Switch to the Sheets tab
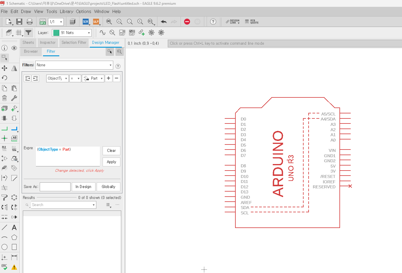The width and height of the screenshot is (402, 273). (28, 43)
